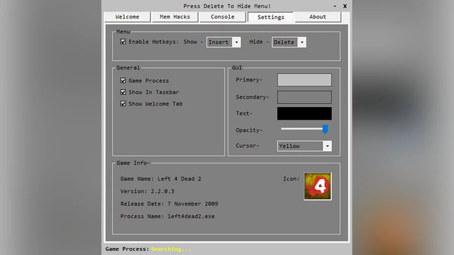Viewport: 454px width, 255px height.
Task: Select the About tab
Action: click(317, 17)
